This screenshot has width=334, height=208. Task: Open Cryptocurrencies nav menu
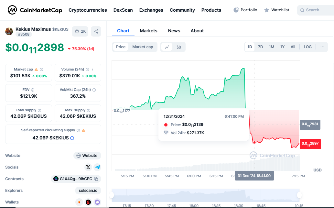point(88,10)
